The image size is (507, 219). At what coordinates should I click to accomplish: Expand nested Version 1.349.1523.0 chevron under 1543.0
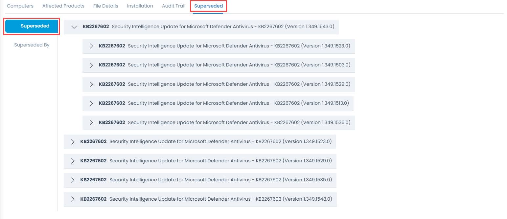pos(91,46)
